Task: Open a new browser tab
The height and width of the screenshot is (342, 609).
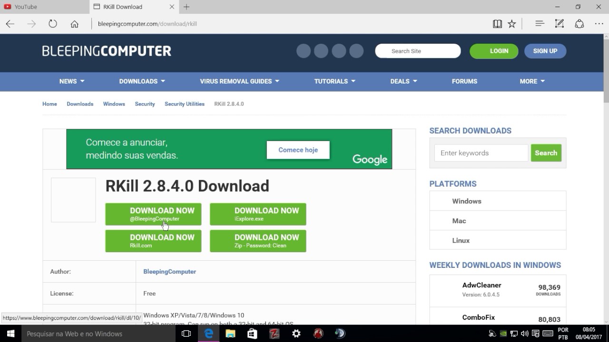Action: point(187,7)
